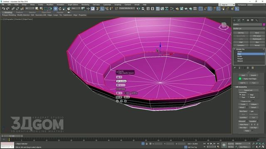
Task: Click the Edit Poly modifier button
Action: click(x=241, y=33)
